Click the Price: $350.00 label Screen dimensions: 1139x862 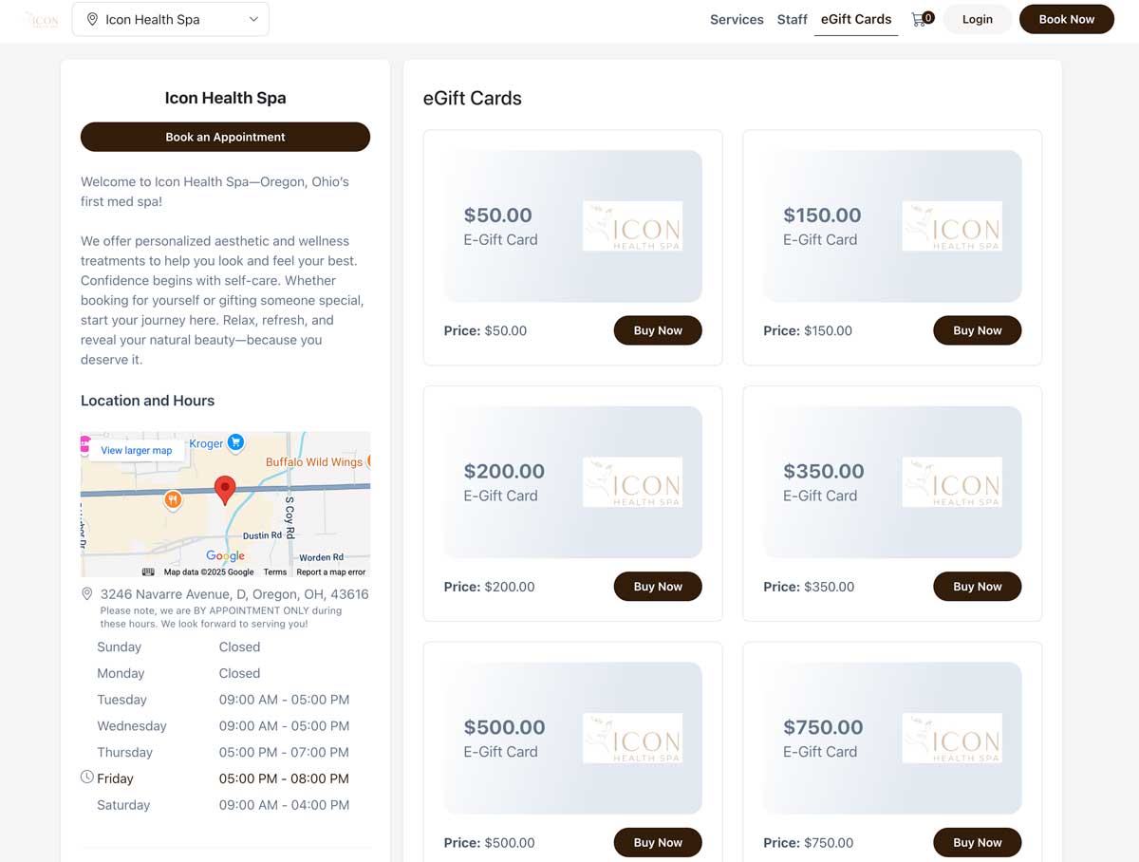coord(809,587)
